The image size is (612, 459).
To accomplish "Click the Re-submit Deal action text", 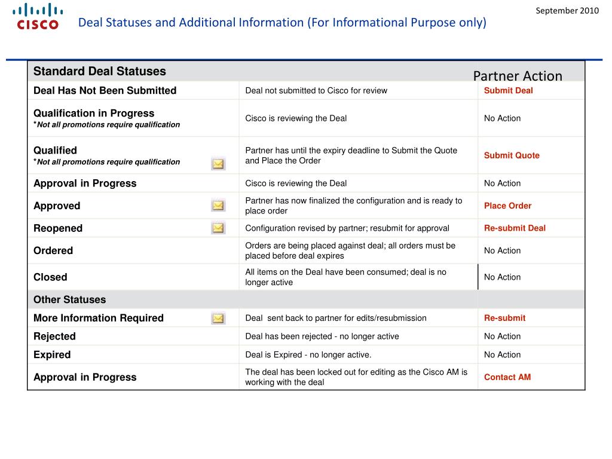I will [x=515, y=228].
